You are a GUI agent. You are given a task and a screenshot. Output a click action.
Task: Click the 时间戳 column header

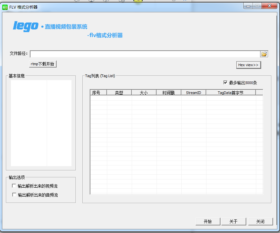tap(168, 92)
